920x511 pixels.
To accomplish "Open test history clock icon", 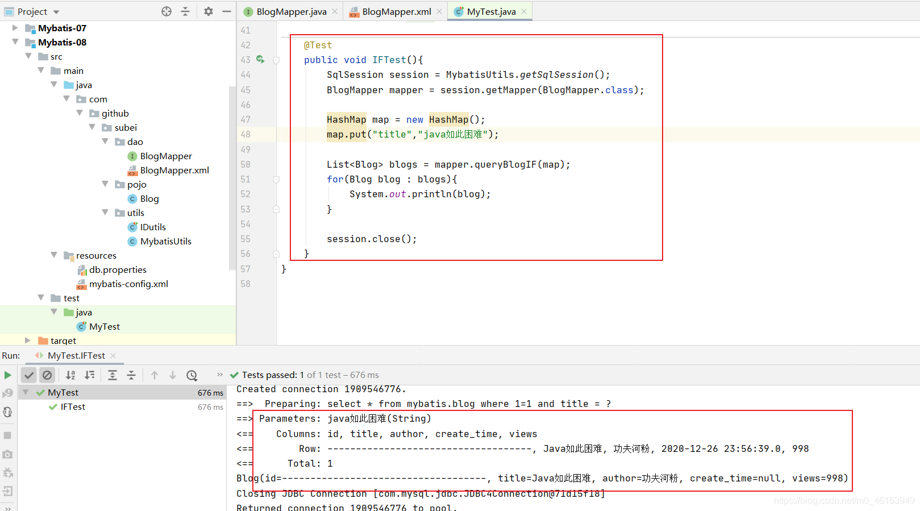I will [x=192, y=375].
